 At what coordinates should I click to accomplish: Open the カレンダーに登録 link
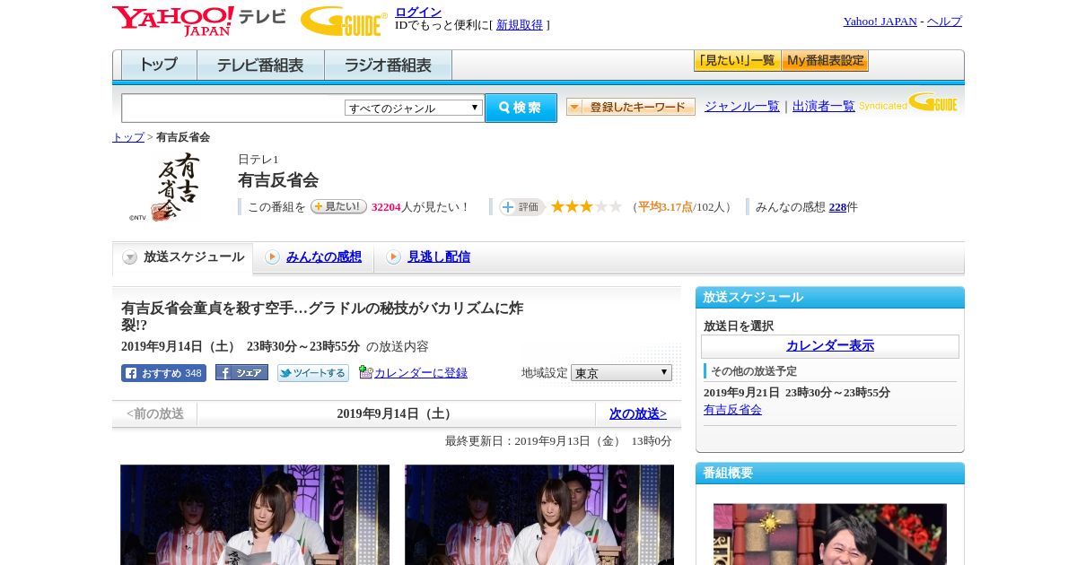tap(421, 372)
